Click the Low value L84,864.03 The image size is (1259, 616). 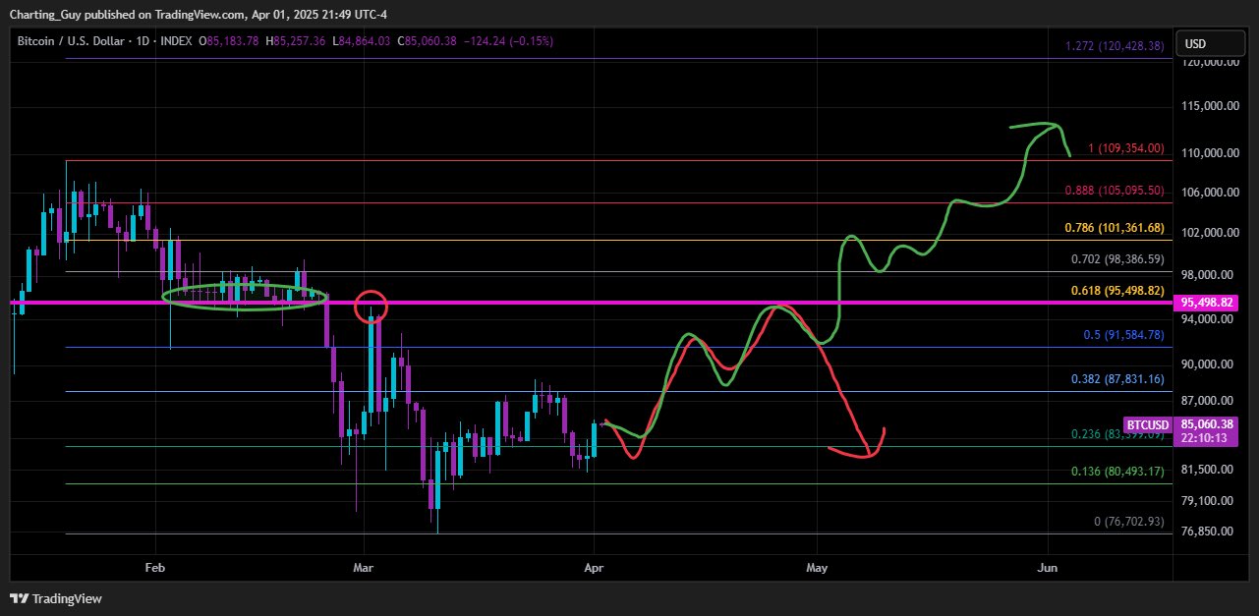[x=362, y=41]
